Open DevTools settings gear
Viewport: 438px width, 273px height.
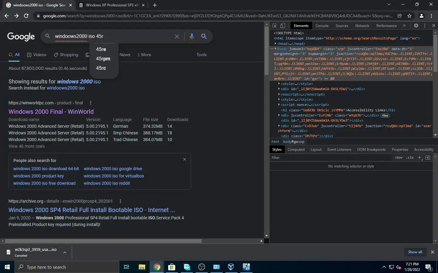(x=416, y=26)
